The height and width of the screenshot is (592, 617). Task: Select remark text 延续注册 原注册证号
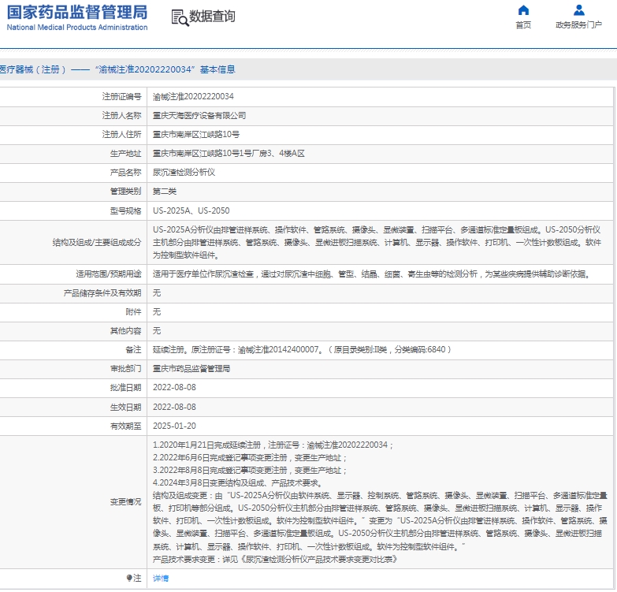tap(302, 349)
